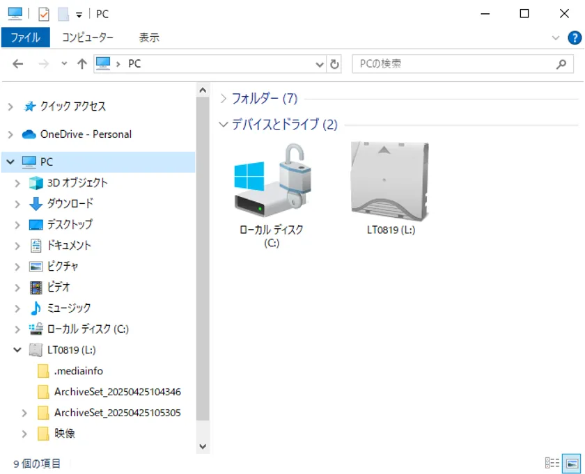
Task: Click the ピクチャ picture icon in tree
Action: pos(36,267)
